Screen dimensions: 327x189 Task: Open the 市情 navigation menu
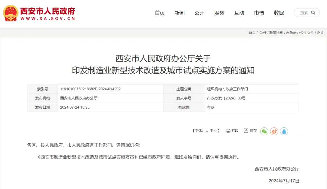click(259, 13)
